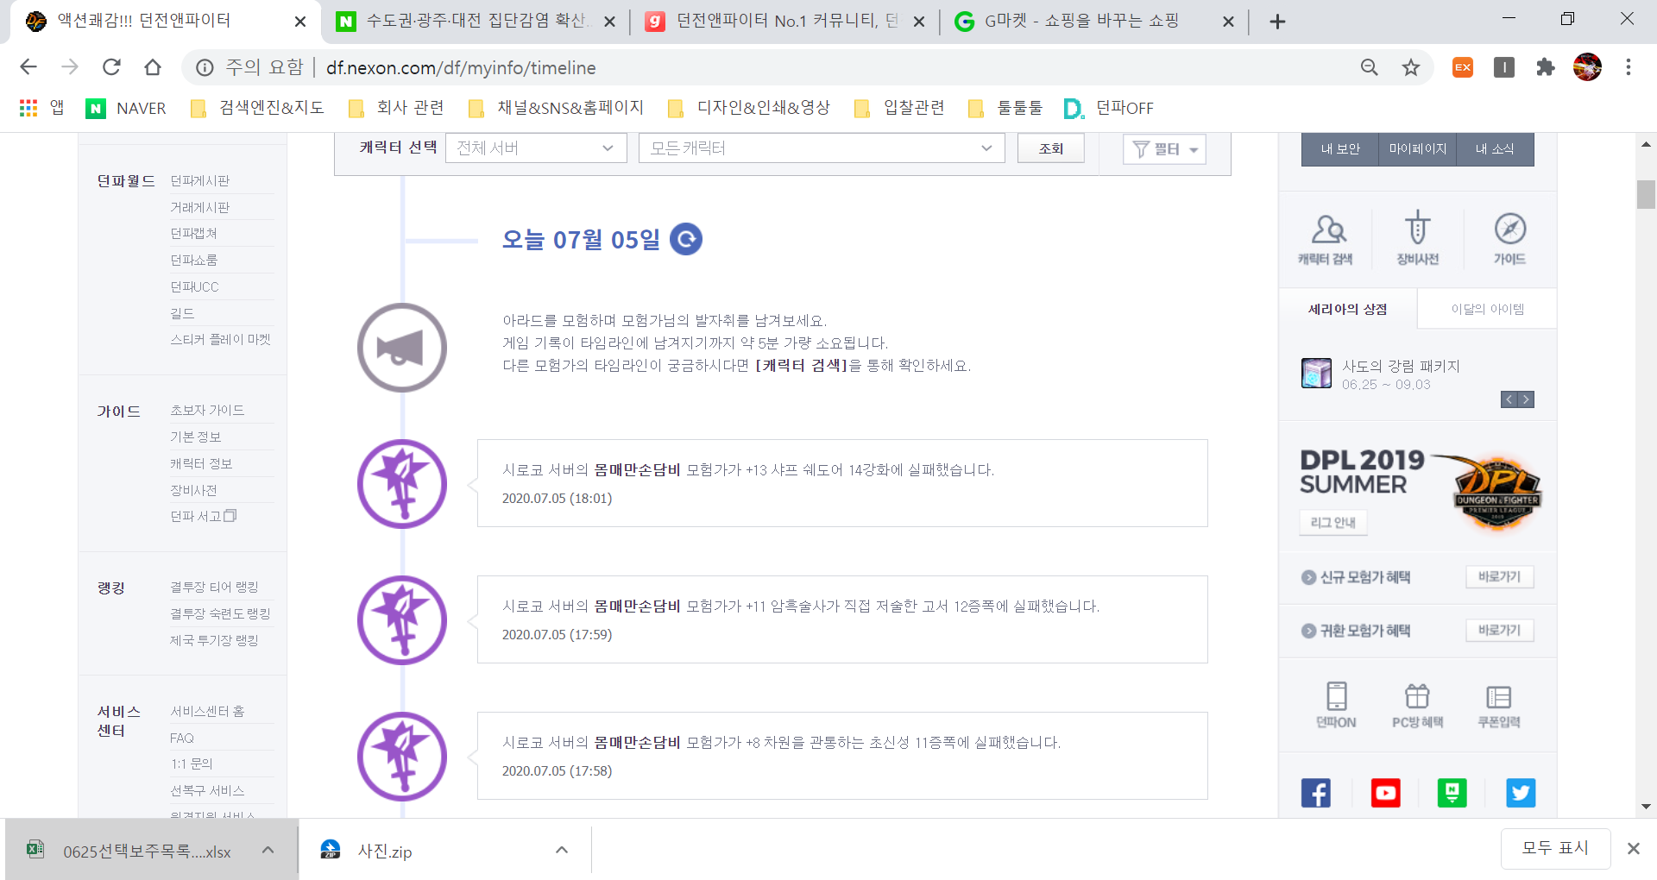Click the browser back arrow
Image resolution: width=1657 pixels, height=880 pixels.
point(28,67)
